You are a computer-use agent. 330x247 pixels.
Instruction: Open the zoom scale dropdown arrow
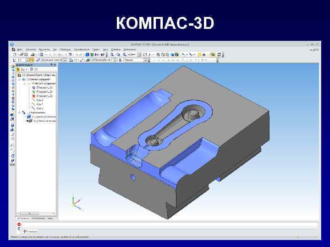coord(139,54)
